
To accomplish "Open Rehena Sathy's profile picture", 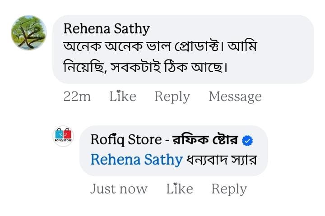I will [29, 33].
